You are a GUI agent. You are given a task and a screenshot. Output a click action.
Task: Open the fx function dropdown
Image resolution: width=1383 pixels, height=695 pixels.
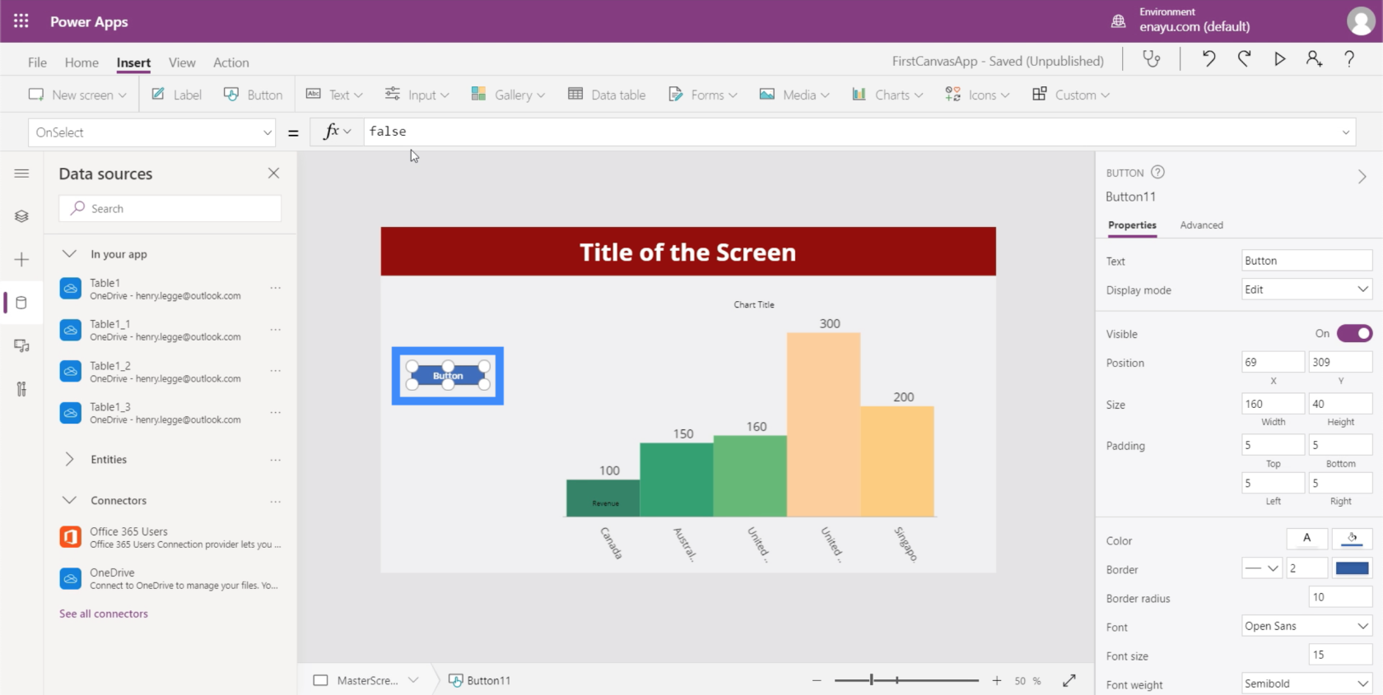coord(338,132)
